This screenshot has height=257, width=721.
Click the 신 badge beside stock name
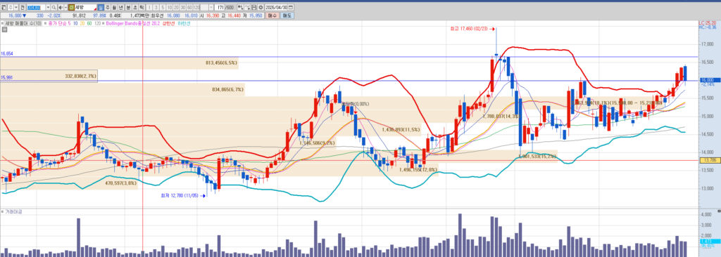coord(71,8)
